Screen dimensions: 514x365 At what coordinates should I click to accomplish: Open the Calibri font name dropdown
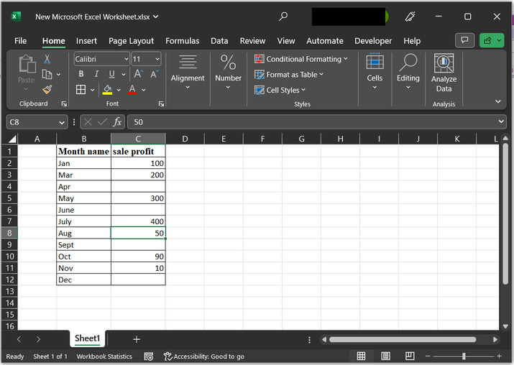[127, 59]
